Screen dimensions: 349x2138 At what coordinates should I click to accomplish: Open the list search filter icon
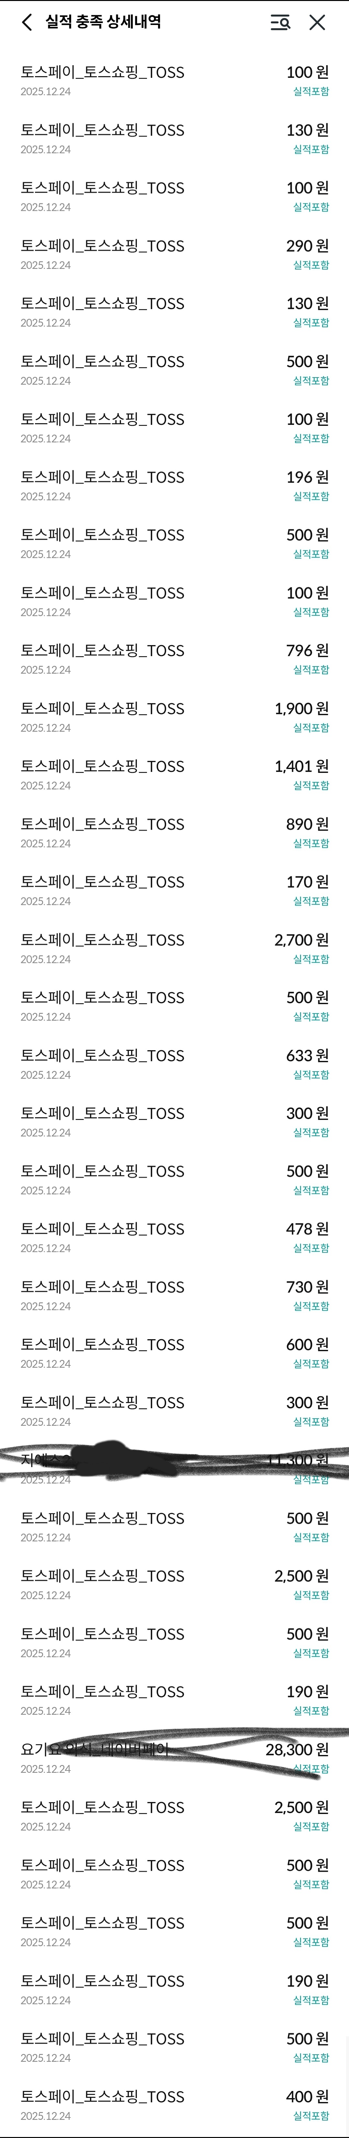tap(280, 22)
